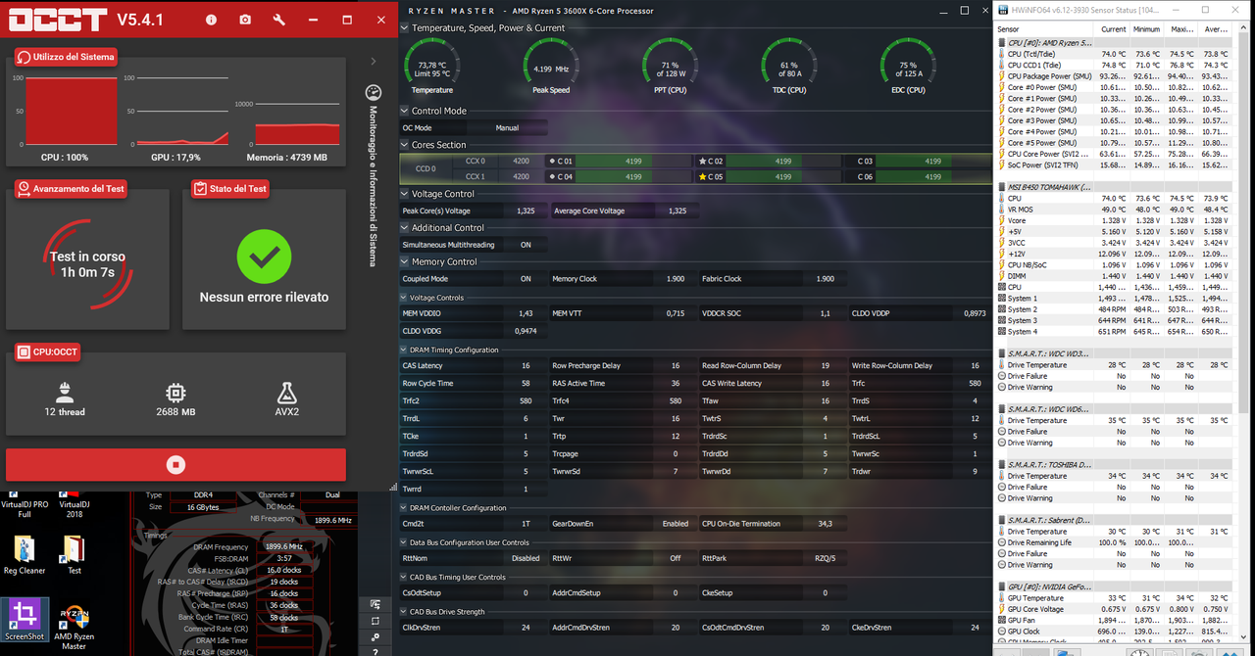Open the VirtualDJ 2018 desktop shortcut
This screenshot has width=1255, height=656.
tap(74, 506)
